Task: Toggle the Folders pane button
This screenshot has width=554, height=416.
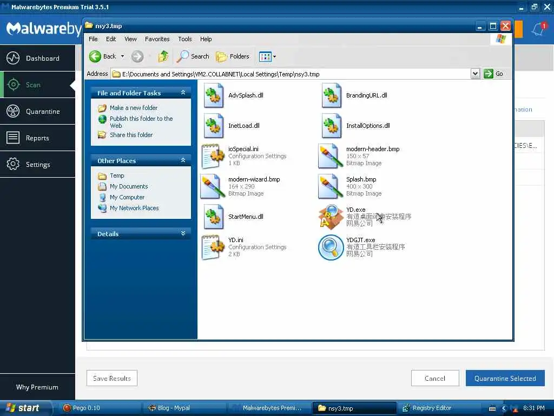Action: 233,56
